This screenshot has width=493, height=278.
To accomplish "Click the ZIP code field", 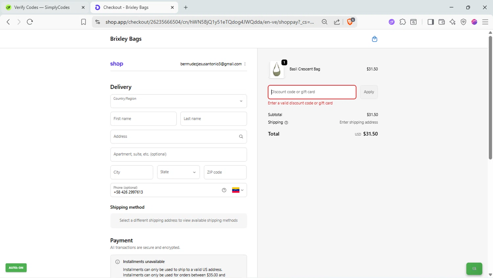I will point(225,172).
